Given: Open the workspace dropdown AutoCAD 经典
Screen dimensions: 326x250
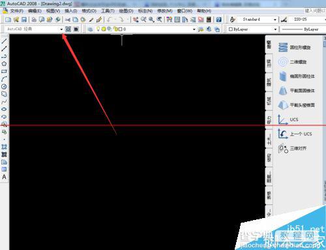Looking at the screenshot, I should point(34,29).
